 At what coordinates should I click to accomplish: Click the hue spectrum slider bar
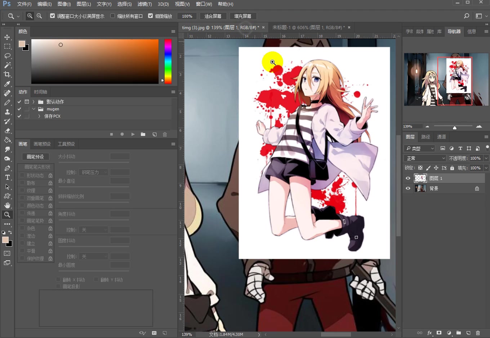[168, 61]
